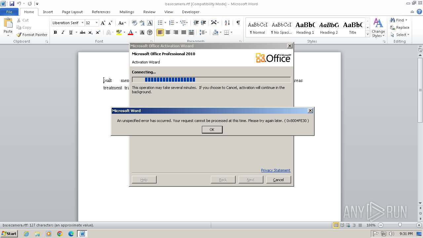Toggle Show/Hide paragraph marks
The image size is (423, 238).
pos(238,23)
